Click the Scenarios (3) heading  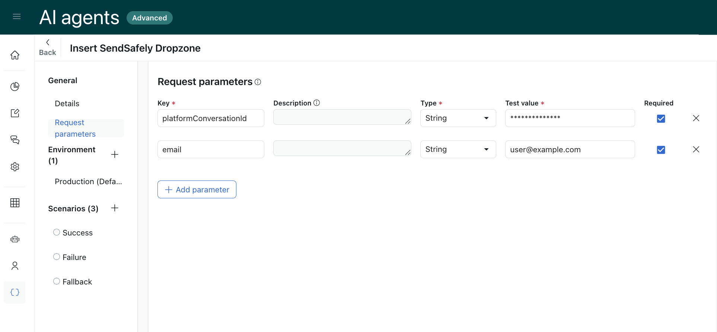[73, 209]
